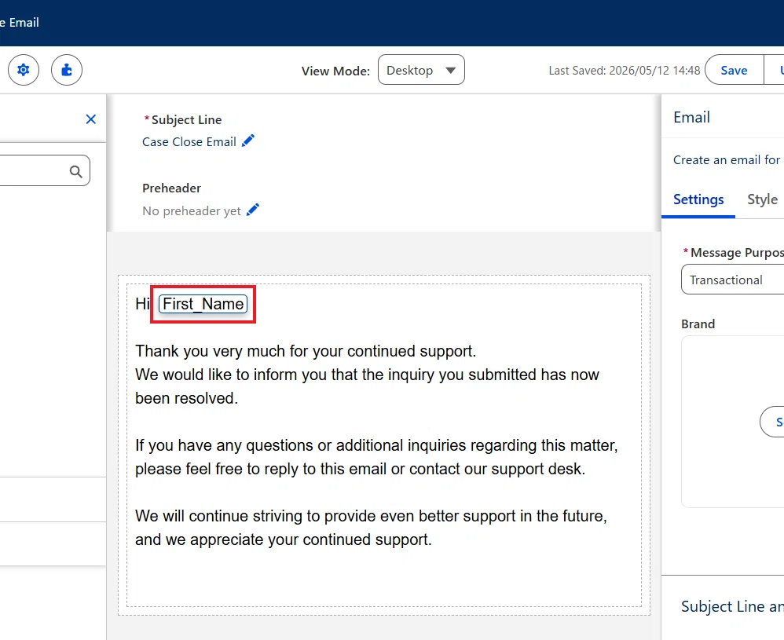The height and width of the screenshot is (640, 784).
Task: Open the Message Purpose Transactional dropdown
Action: 732,280
